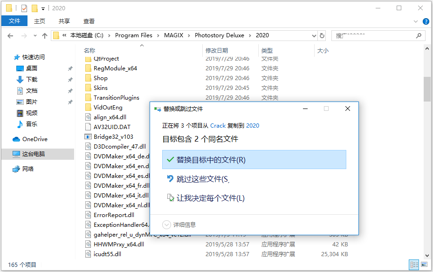This screenshot has width=433, height=272.
Task: Switch to large icons view in status bar
Action: pos(423,265)
